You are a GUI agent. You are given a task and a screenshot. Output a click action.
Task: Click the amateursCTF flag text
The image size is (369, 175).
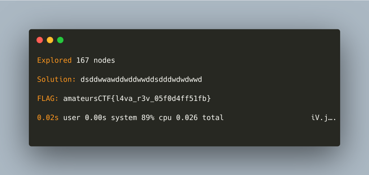tap(137, 98)
